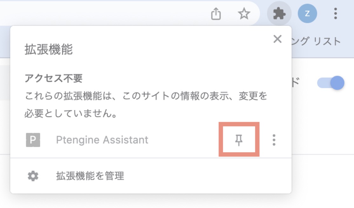Toggle the blue developer mode switch

pos(330,83)
